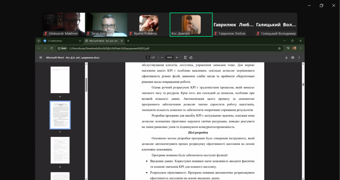This screenshot has width=340, height=180.
Task: Rotate the document counterclockwise
Action: (191, 58)
